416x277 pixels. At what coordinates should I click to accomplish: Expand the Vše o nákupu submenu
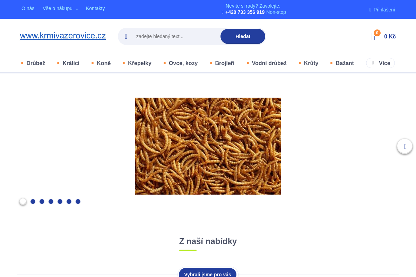(77, 9)
